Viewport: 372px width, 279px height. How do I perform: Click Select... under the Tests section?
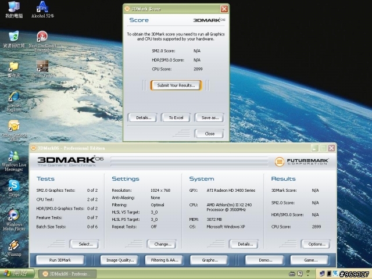(x=84, y=244)
